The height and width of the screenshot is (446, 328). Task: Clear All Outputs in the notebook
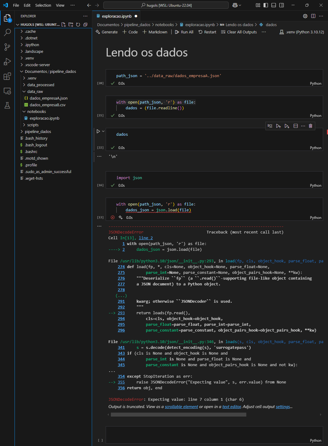click(x=239, y=32)
